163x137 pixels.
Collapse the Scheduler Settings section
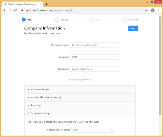coord(80,113)
